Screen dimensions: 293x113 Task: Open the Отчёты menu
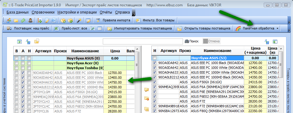[x=106, y=12]
